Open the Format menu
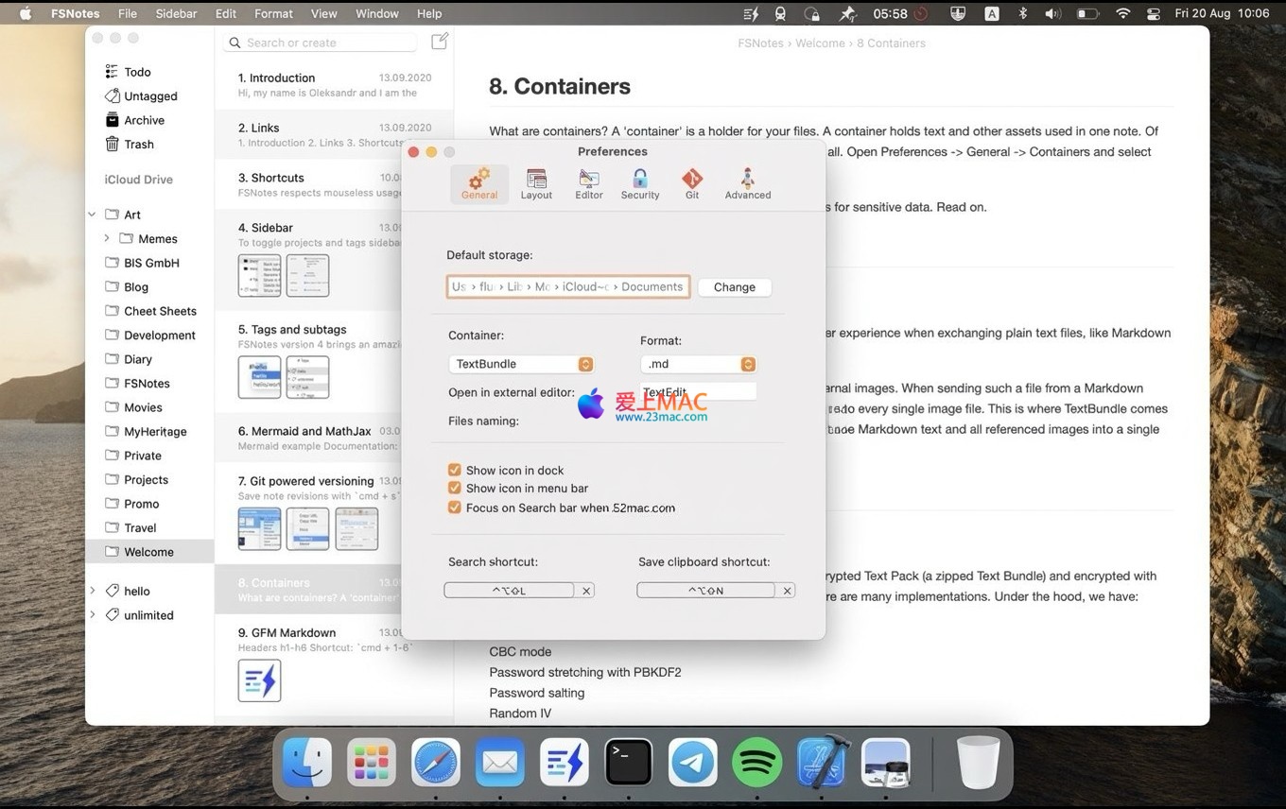 coord(273,13)
